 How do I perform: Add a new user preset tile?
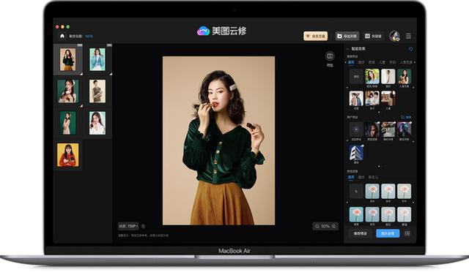356,129
